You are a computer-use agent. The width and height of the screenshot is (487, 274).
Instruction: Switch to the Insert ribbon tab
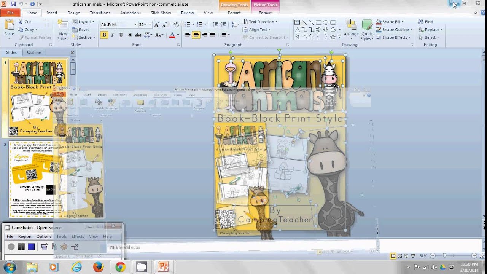tap(52, 13)
